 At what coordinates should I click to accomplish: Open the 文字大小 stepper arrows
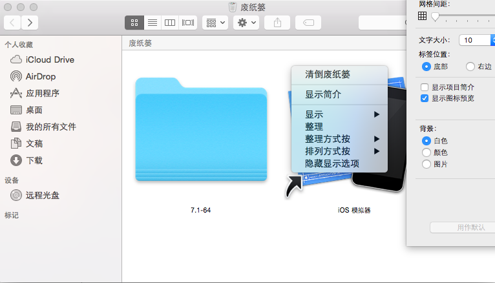click(493, 40)
